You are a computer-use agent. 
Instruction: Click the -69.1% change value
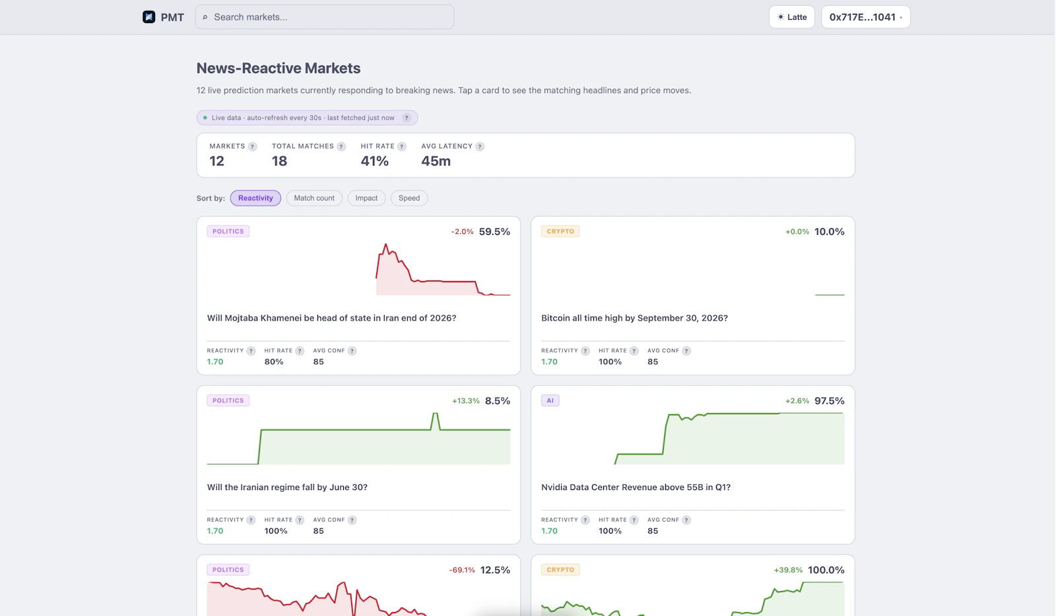pos(462,570)
